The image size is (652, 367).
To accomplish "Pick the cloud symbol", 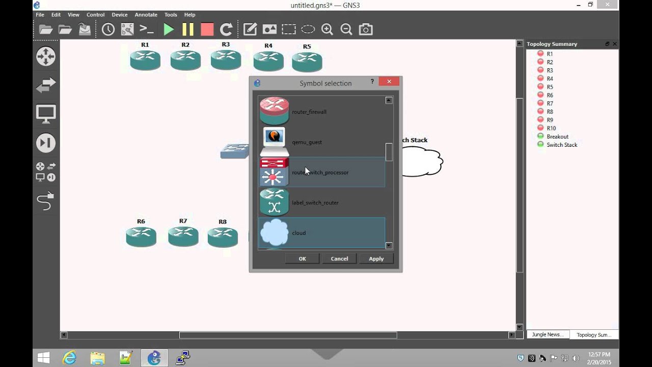I will (x=321, y=232).
